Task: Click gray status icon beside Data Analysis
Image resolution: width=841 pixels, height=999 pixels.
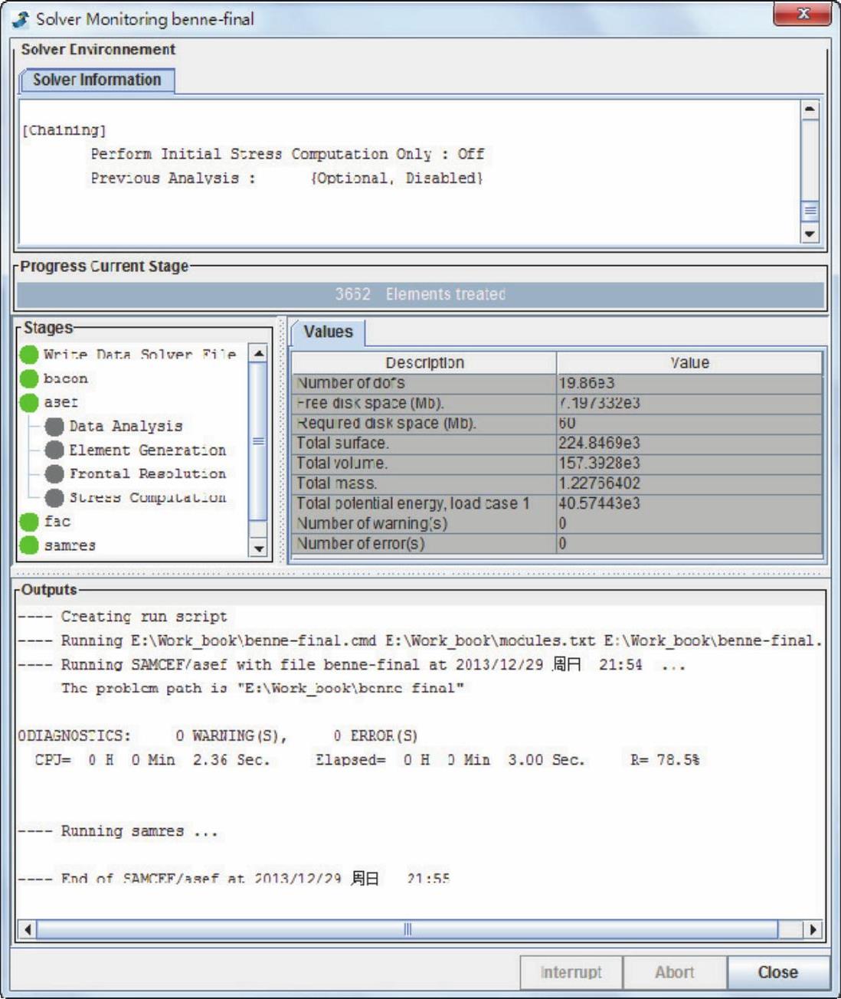Action: pyautogui.click(x=54, y=426)
